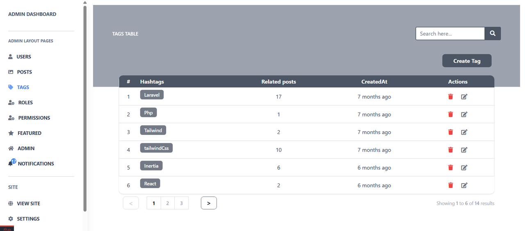The height and width of the screenshot is (231, 525).
Task: Go to next page with > button
Action: (x=209, y=203)
